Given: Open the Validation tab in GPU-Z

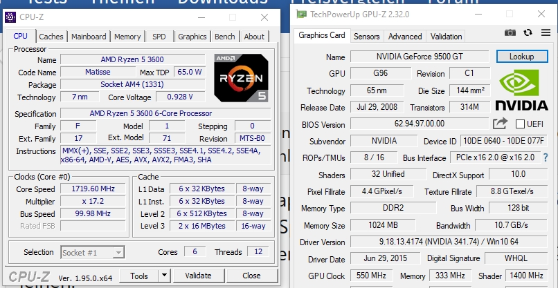Looking at the screenshot, I should (x=446, y=37).
